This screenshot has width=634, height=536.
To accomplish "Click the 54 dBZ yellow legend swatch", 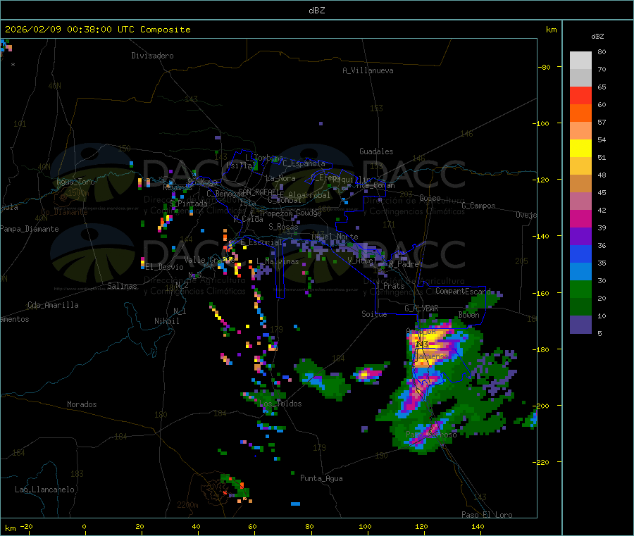I will click(x=580, y=149).
